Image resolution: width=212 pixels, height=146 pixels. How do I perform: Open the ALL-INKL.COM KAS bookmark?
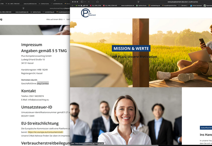point(110,6)
